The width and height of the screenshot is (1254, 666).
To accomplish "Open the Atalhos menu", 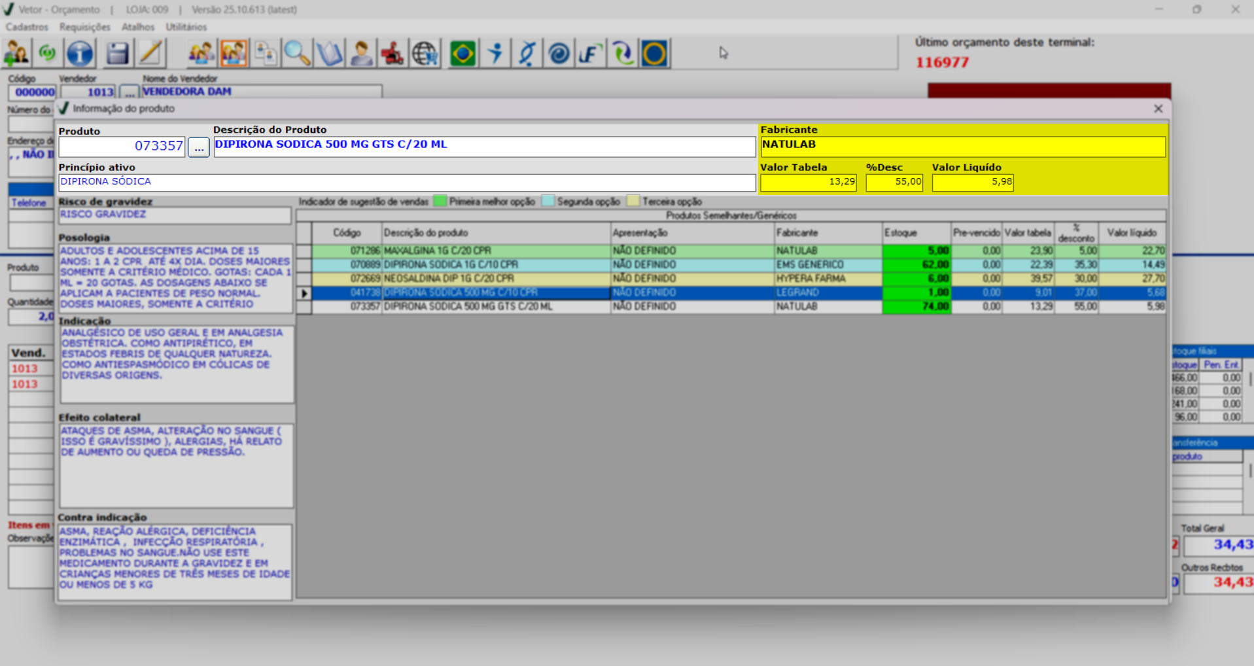I will click(x=138, y=27).
